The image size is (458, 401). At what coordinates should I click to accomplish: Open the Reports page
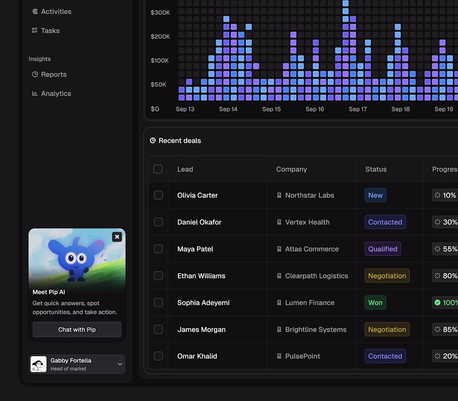pos(50,74)
